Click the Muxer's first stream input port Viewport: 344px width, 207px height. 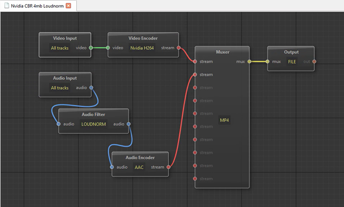pyautogui.click(x=195, y=61)
